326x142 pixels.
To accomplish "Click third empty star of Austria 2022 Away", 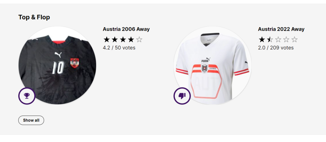I will click(278, 40).
